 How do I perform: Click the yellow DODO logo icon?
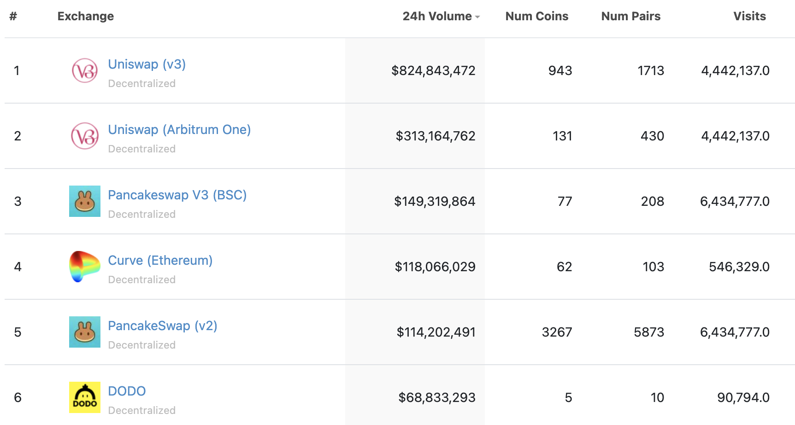pos(85,397)
